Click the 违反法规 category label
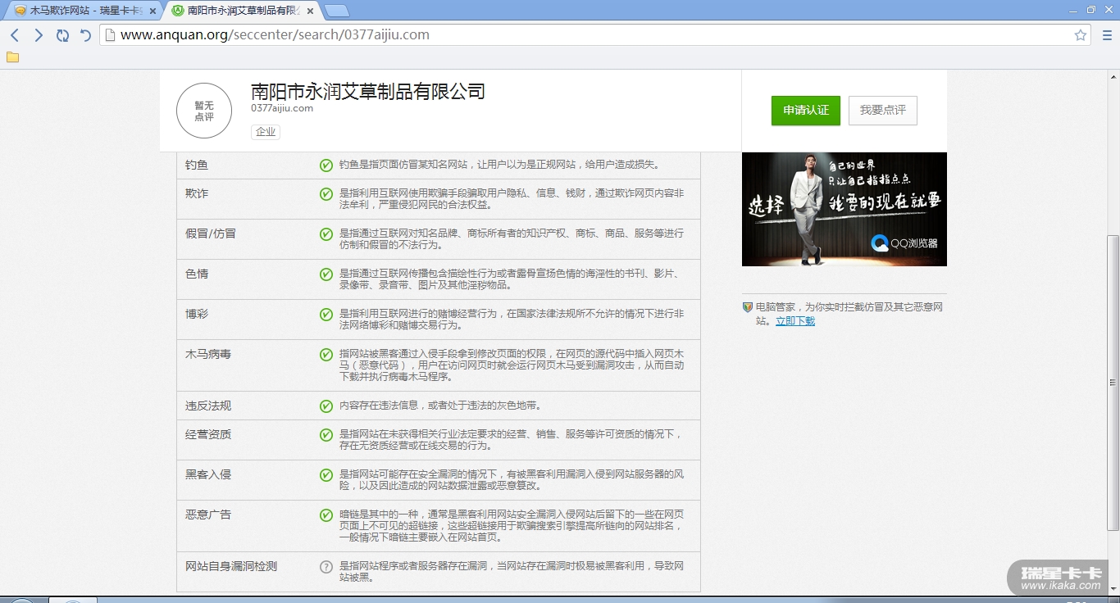This screenshot has width=1120, height=603. pos(208,406)
